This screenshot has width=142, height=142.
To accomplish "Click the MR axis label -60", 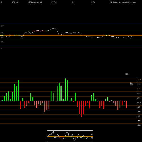I will (x=139, y=116).
